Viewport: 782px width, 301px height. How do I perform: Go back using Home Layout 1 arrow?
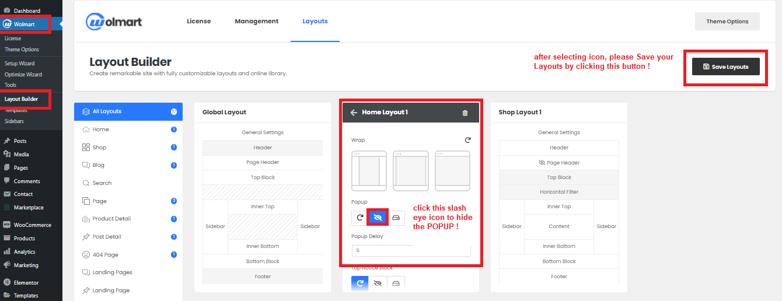click(354, 113)
